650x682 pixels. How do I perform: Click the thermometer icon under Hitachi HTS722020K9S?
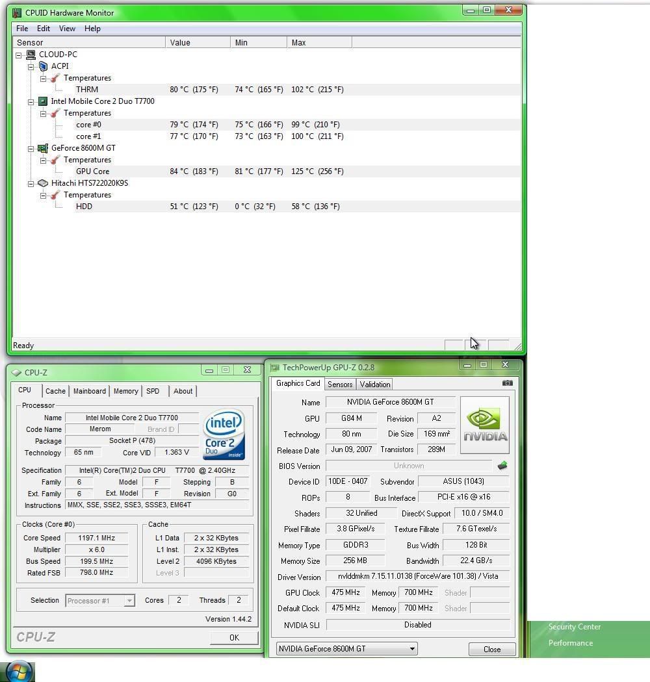(x=55, y=195)
